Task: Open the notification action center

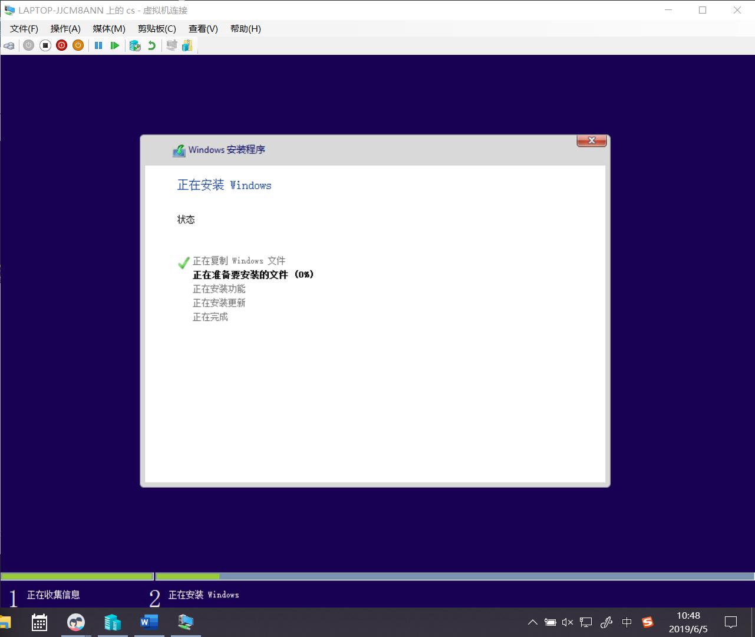Action: (x=731, y=622)
